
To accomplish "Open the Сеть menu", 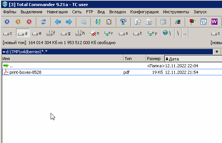I will pyautogui.click(x=77, y=12).
